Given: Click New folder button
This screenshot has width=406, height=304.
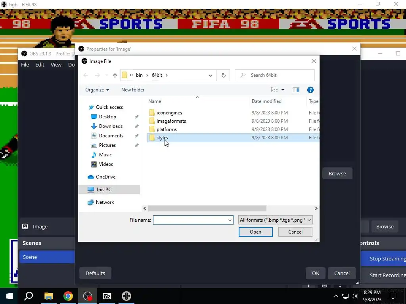Looking at the screenshot, I should tap(133, 90).
